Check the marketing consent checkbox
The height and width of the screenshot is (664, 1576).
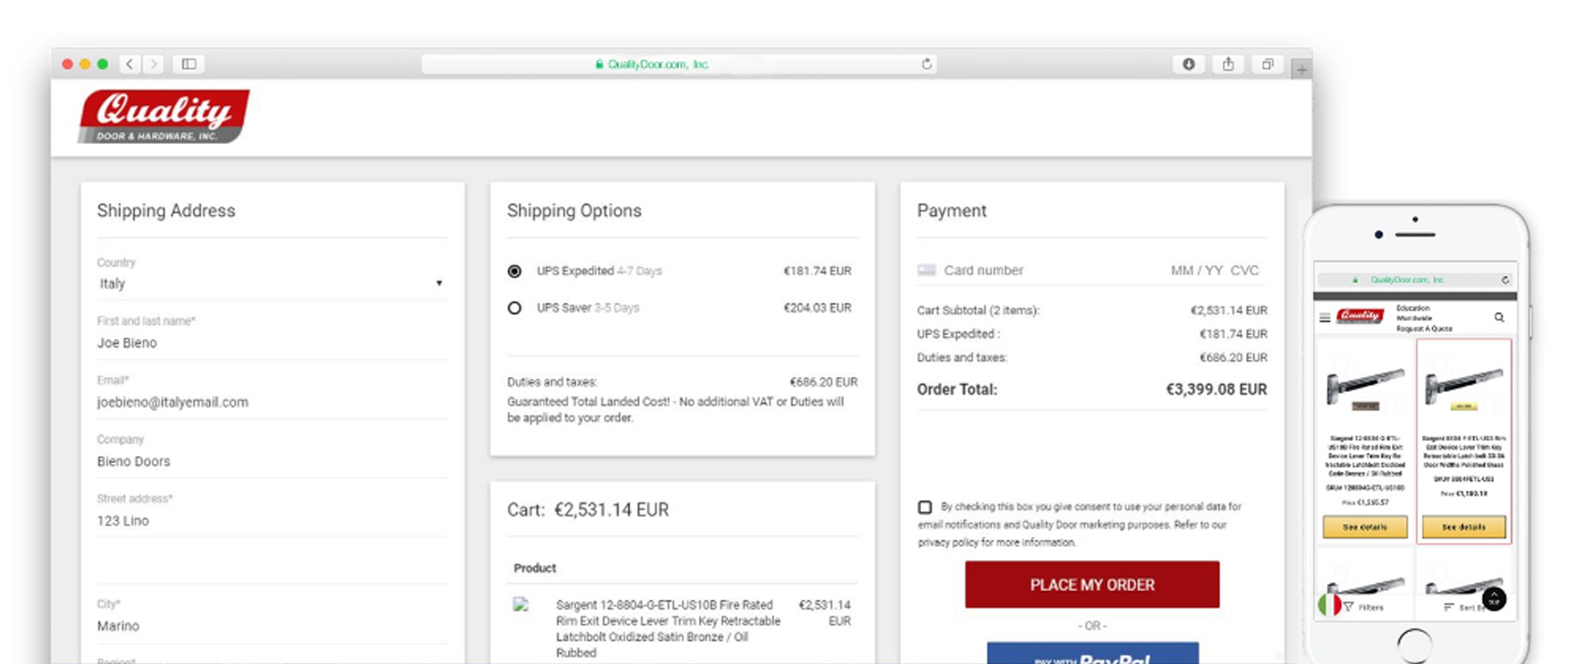925,507
